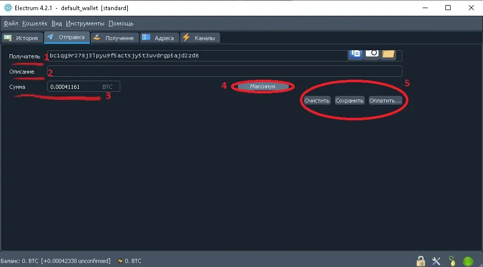Viewport: 483px width, 267px height.
Task: Click the Описание label
Action: [x=21, y=72]
